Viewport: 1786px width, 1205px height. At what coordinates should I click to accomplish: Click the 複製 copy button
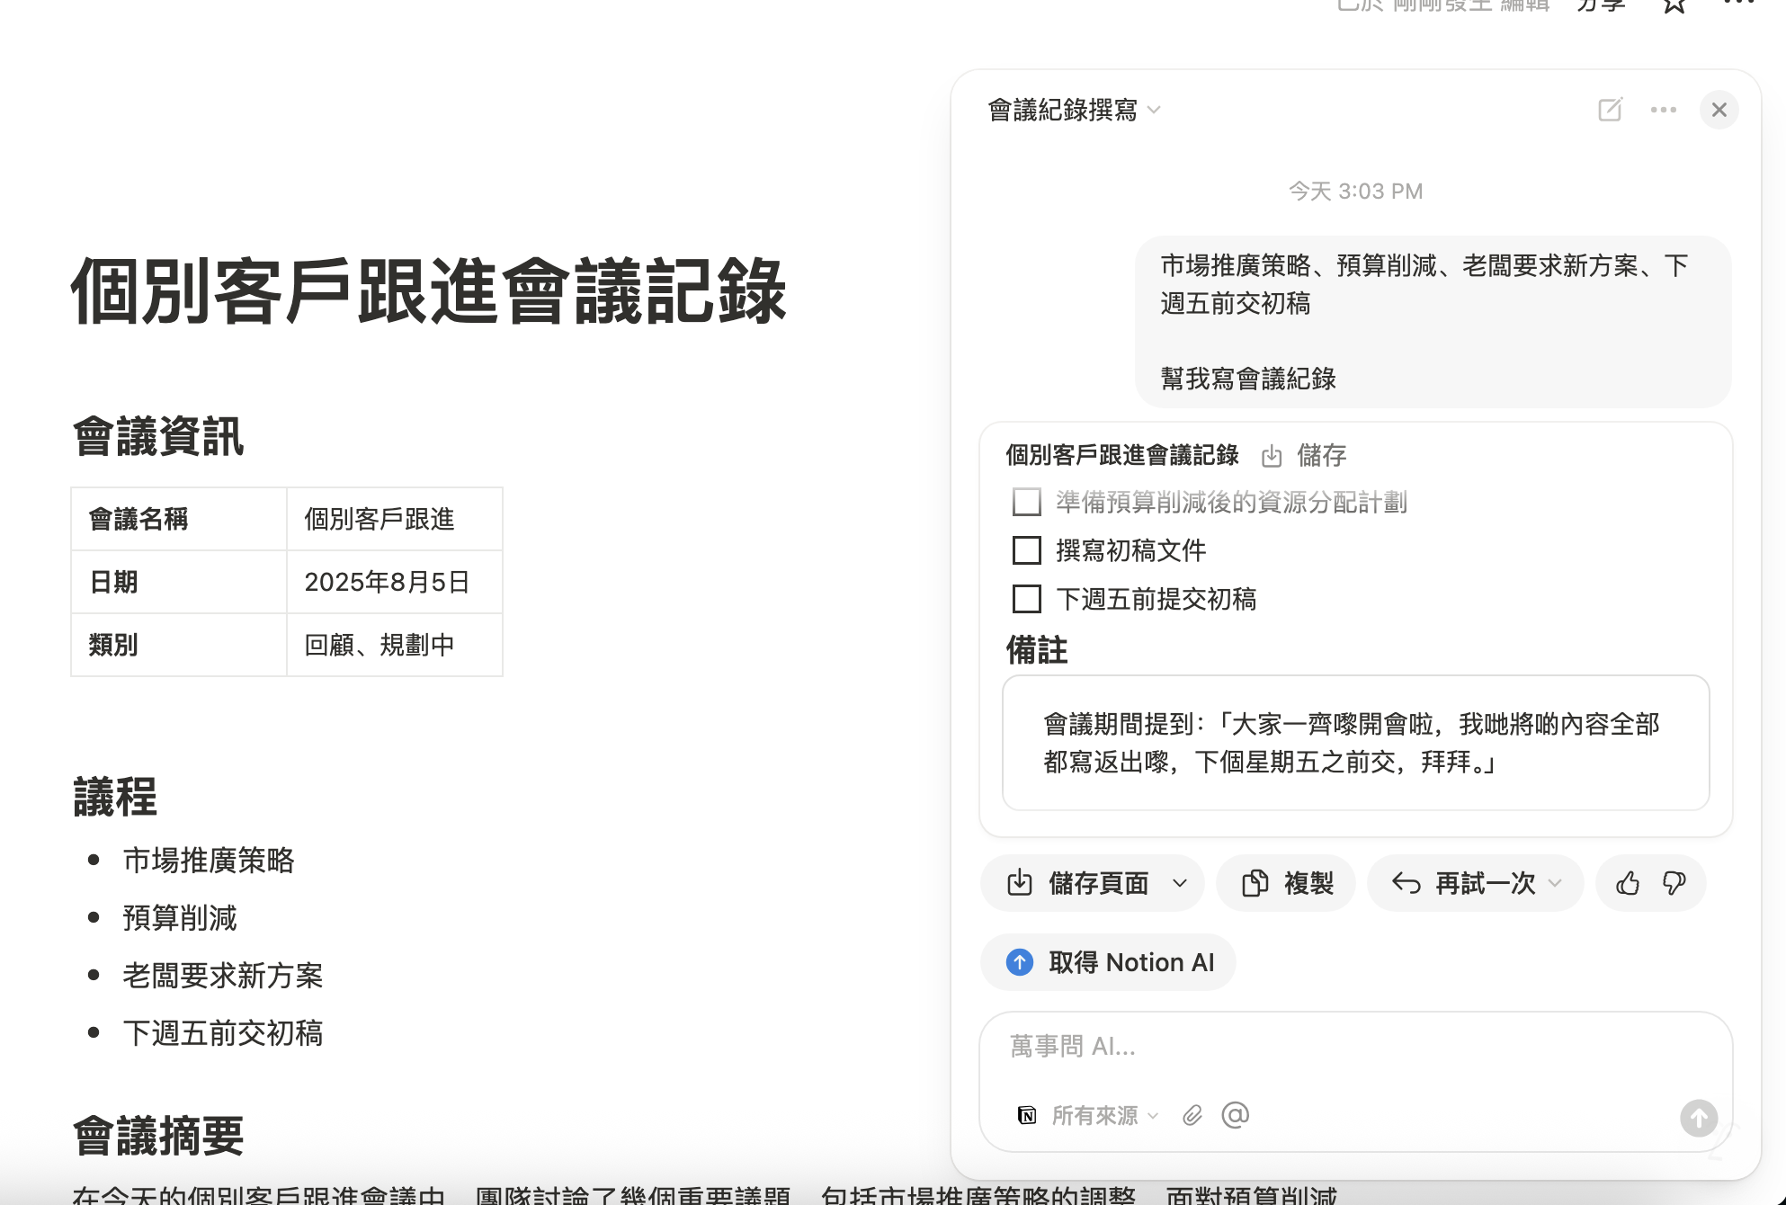tap(1286, 883)
